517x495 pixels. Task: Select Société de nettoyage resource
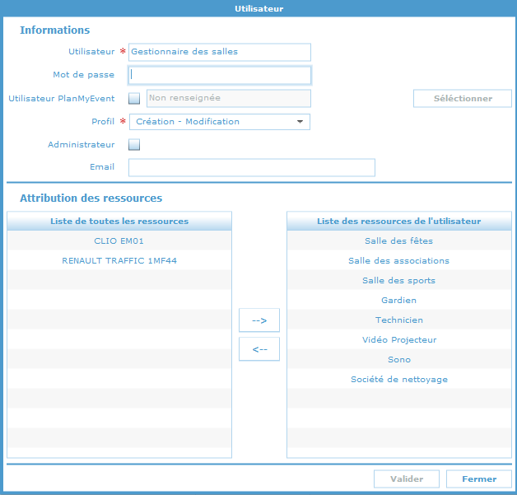398,379
